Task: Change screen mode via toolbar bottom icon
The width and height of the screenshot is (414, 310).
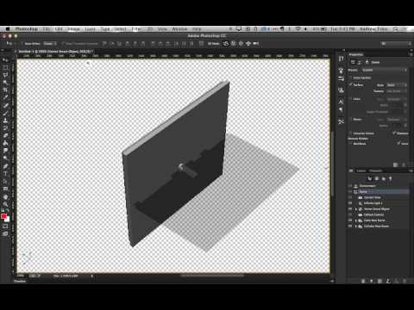Action: pos(5,233)
